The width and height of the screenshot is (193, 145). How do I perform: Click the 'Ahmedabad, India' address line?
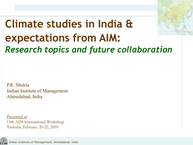coord(25,97)
